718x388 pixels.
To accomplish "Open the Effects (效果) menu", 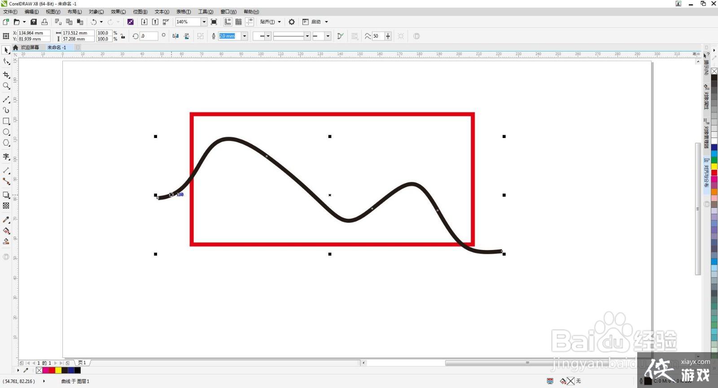I will tap(118, 12).
